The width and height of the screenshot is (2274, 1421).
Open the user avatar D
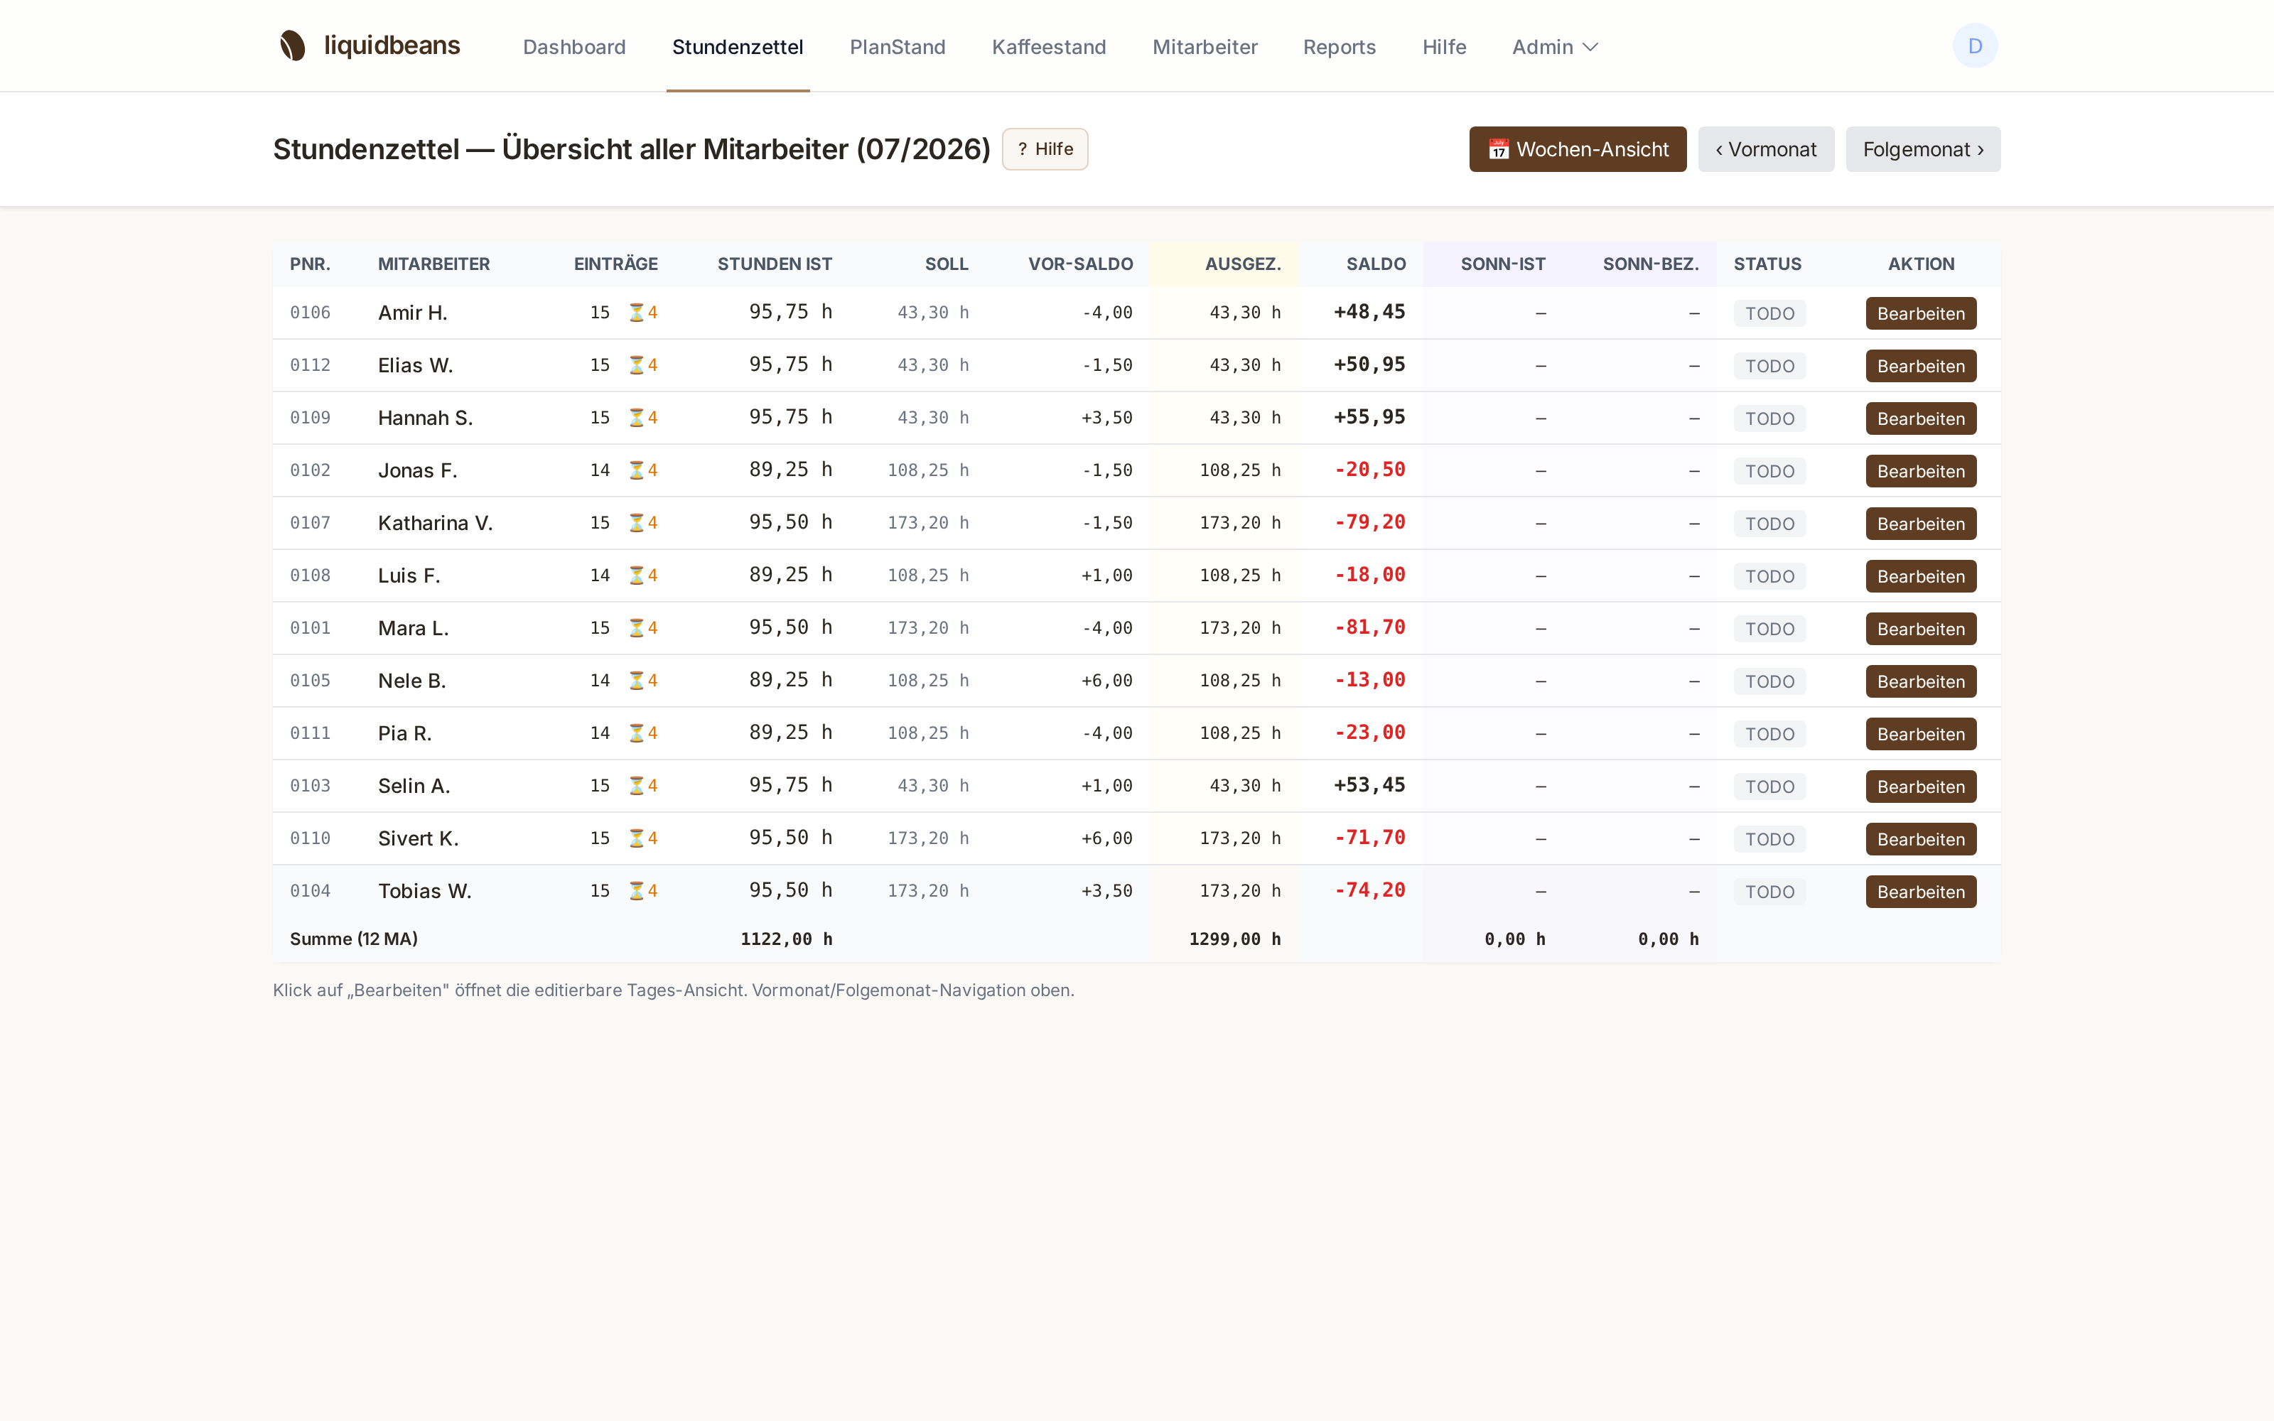click(1976, 46)
